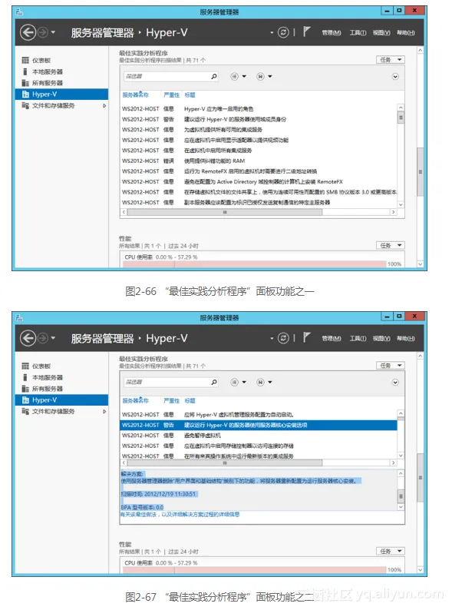This screenshot has height=610, width=452.
Task: Select 本地服务器 in Figure 2-67 sidebar
Action: 47,377
